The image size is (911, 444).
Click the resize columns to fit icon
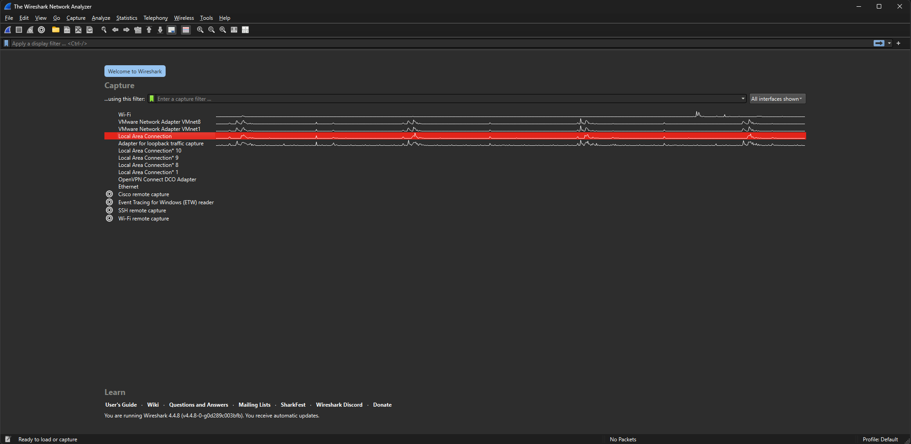234,30
